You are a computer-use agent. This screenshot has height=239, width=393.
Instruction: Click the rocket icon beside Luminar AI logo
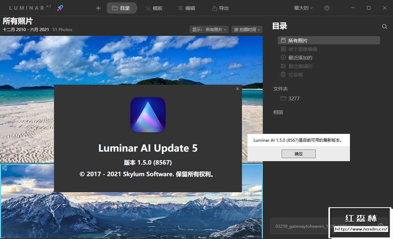[x=60, y=8]
